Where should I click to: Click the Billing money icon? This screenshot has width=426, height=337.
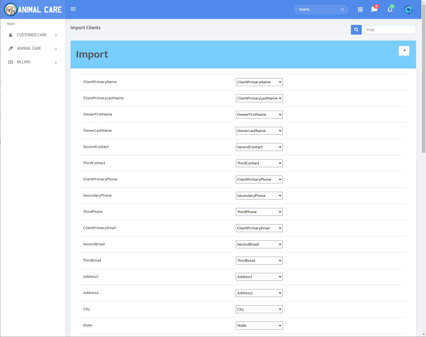[x=11, y=62]
